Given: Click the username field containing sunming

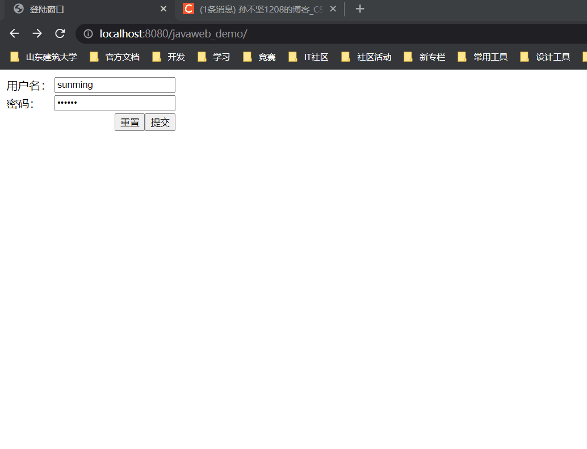Looking at the screenshot, I should pyautogui.click(x=115, y=84).
